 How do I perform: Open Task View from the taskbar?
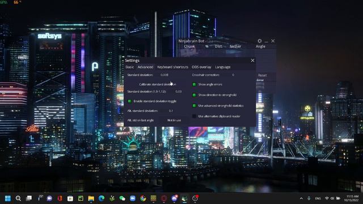[29, 198]
